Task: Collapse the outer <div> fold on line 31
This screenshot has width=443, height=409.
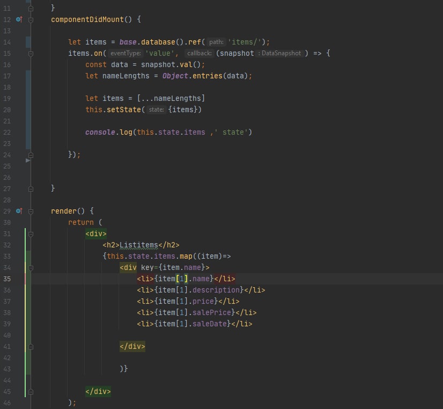Action: point(31,234)
